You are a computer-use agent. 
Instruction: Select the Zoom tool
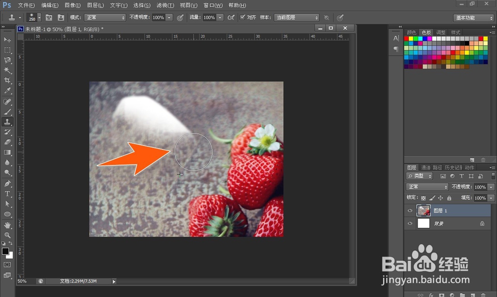coord(7,235)
